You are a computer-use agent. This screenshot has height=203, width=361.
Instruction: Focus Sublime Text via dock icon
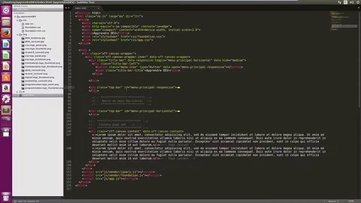pos(6,111)
